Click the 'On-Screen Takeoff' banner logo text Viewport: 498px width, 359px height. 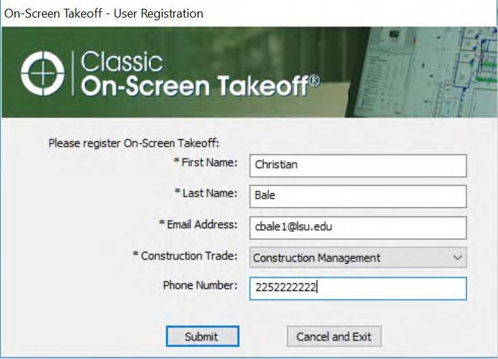click(195, 86)
